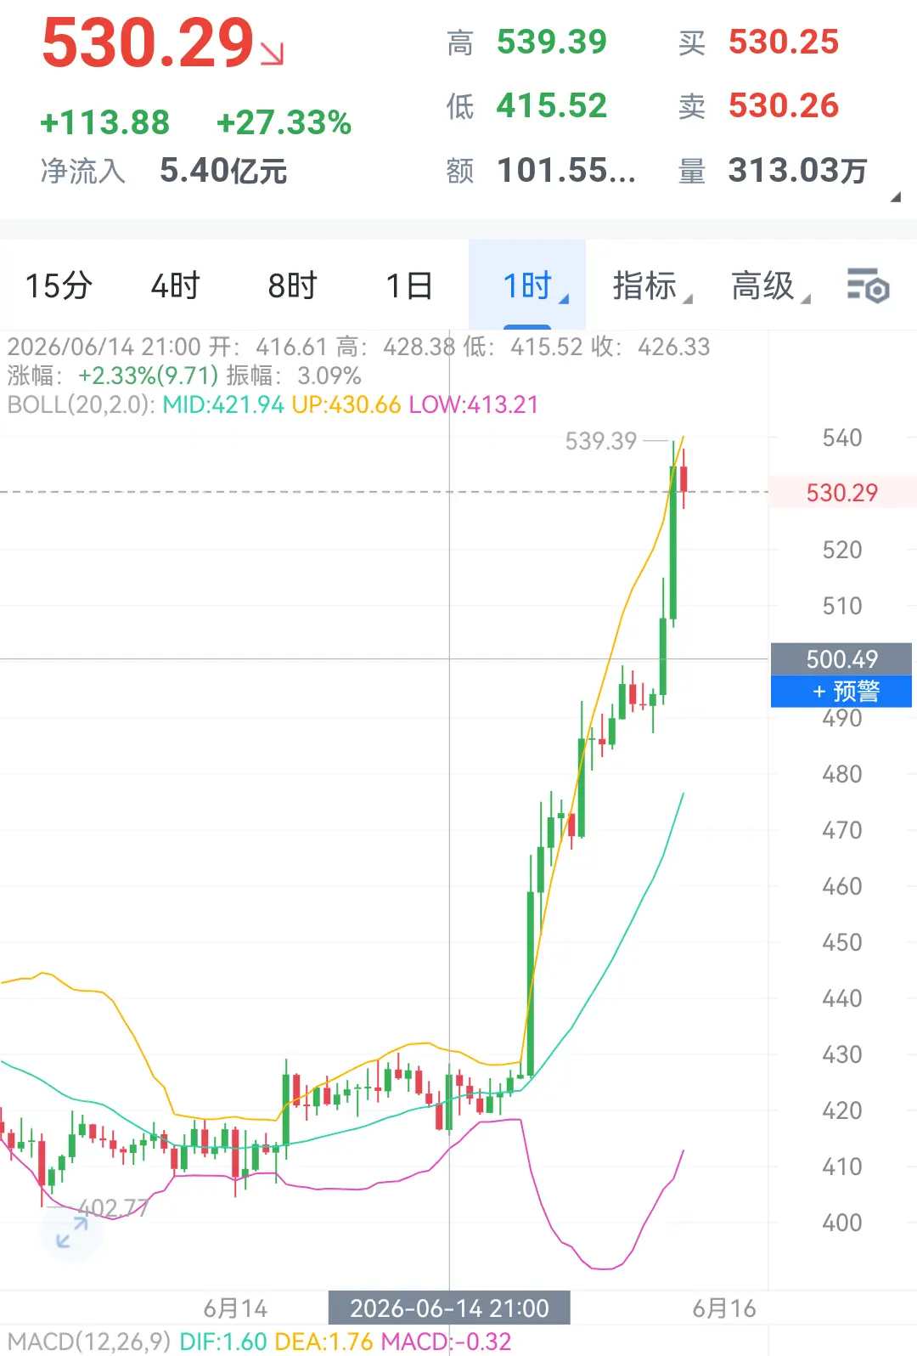Screen dimensions: 917x1356
Task: Tap the 收: 426.33 close readout
Action: [650, 347]
